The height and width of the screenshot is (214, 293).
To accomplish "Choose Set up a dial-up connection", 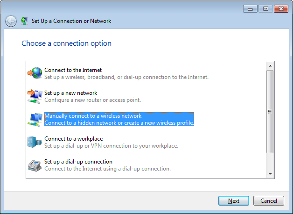I will click(107, 165).
